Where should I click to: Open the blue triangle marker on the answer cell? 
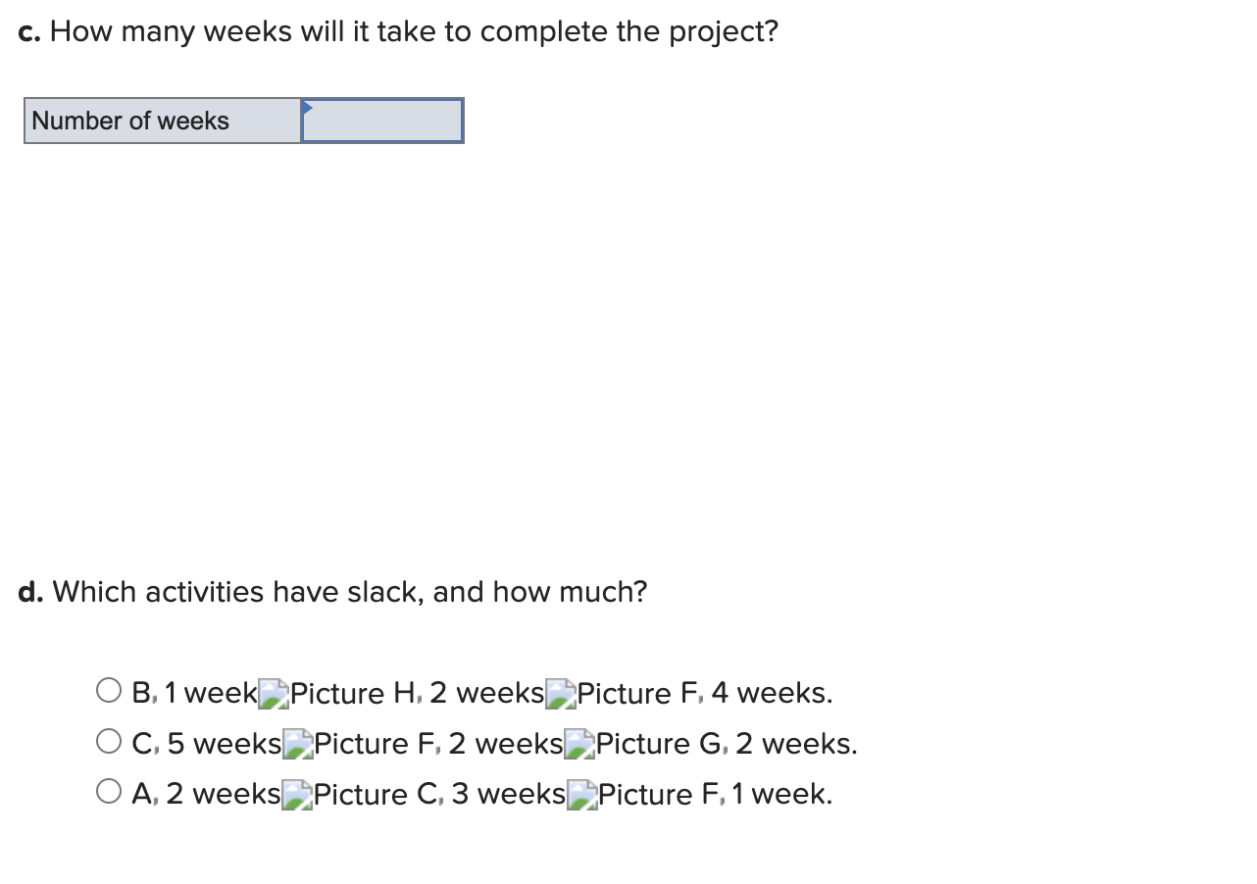click(308, 105)
